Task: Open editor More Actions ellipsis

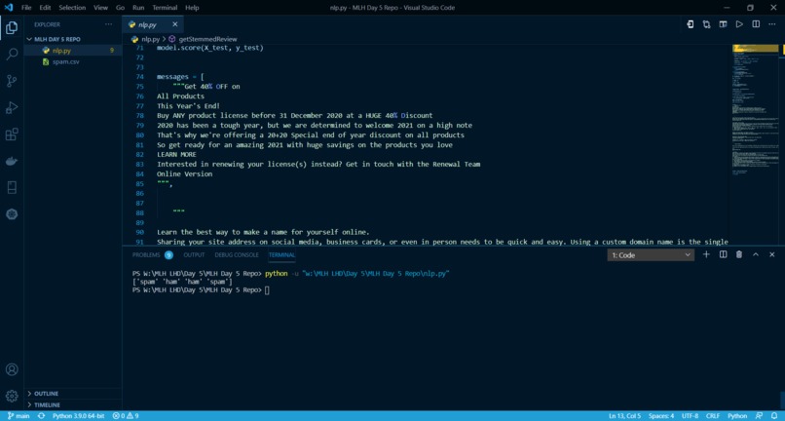Action: (772, 24)
